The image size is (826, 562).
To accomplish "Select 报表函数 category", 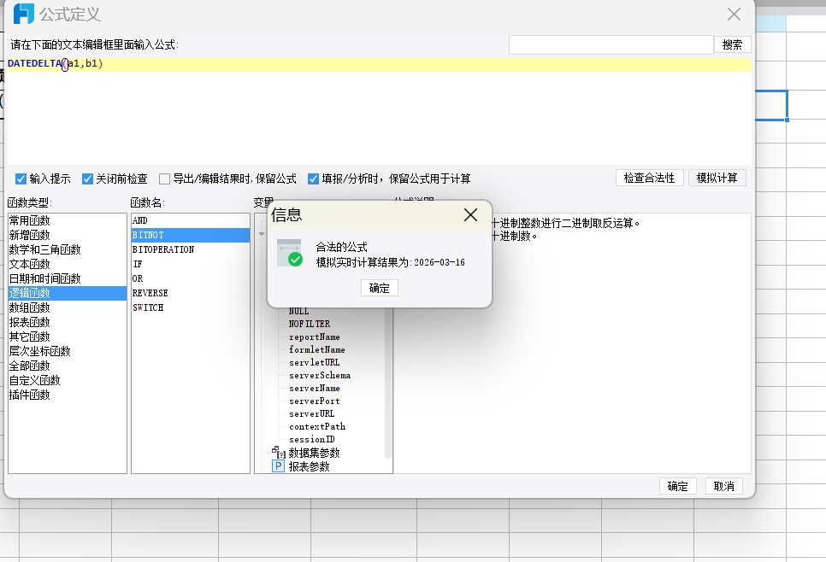I will (x=68, y=322).
